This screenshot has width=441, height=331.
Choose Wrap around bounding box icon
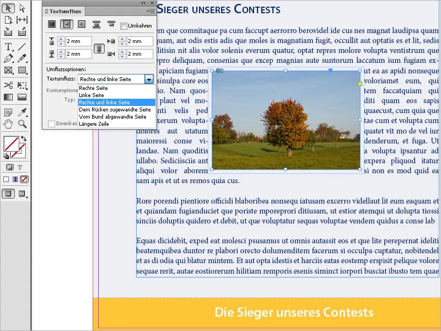coord(67,24)
